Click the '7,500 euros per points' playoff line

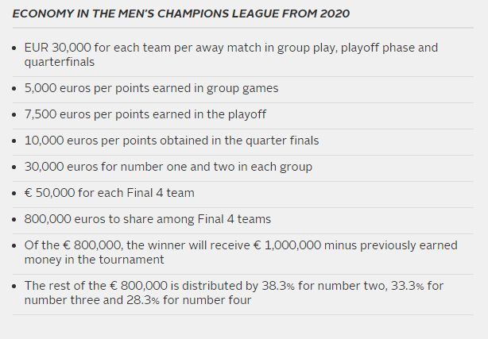tap(145, 114)
